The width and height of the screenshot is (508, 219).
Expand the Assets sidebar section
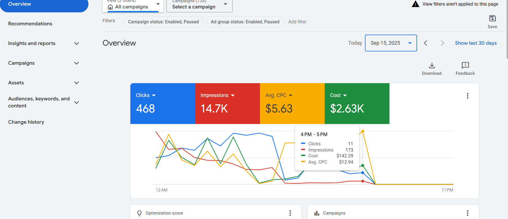point(76,83)
